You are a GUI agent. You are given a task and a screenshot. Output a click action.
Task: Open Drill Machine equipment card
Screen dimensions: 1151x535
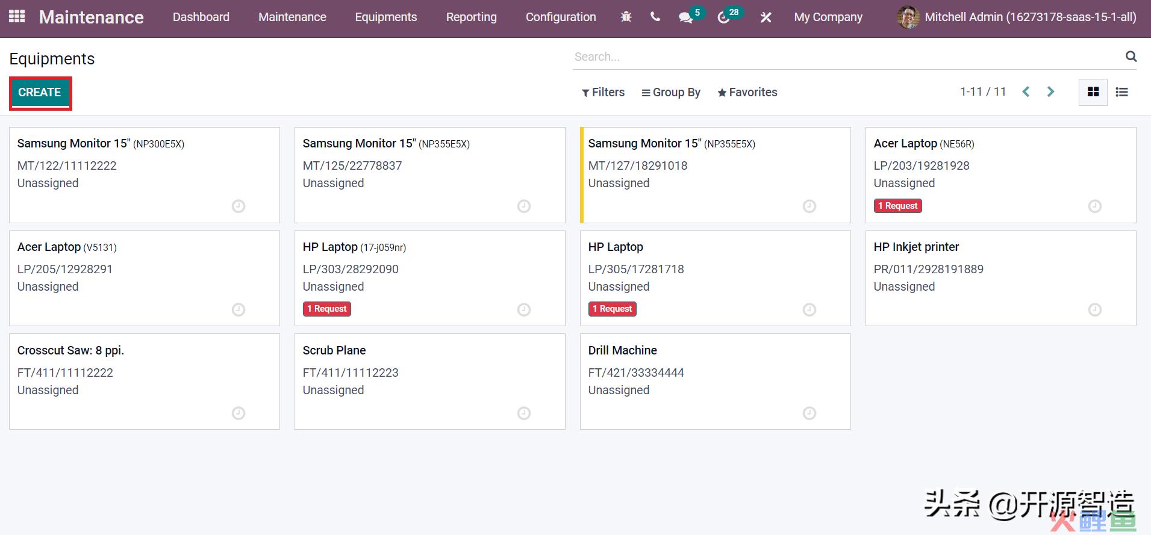[x=716, y=382]
